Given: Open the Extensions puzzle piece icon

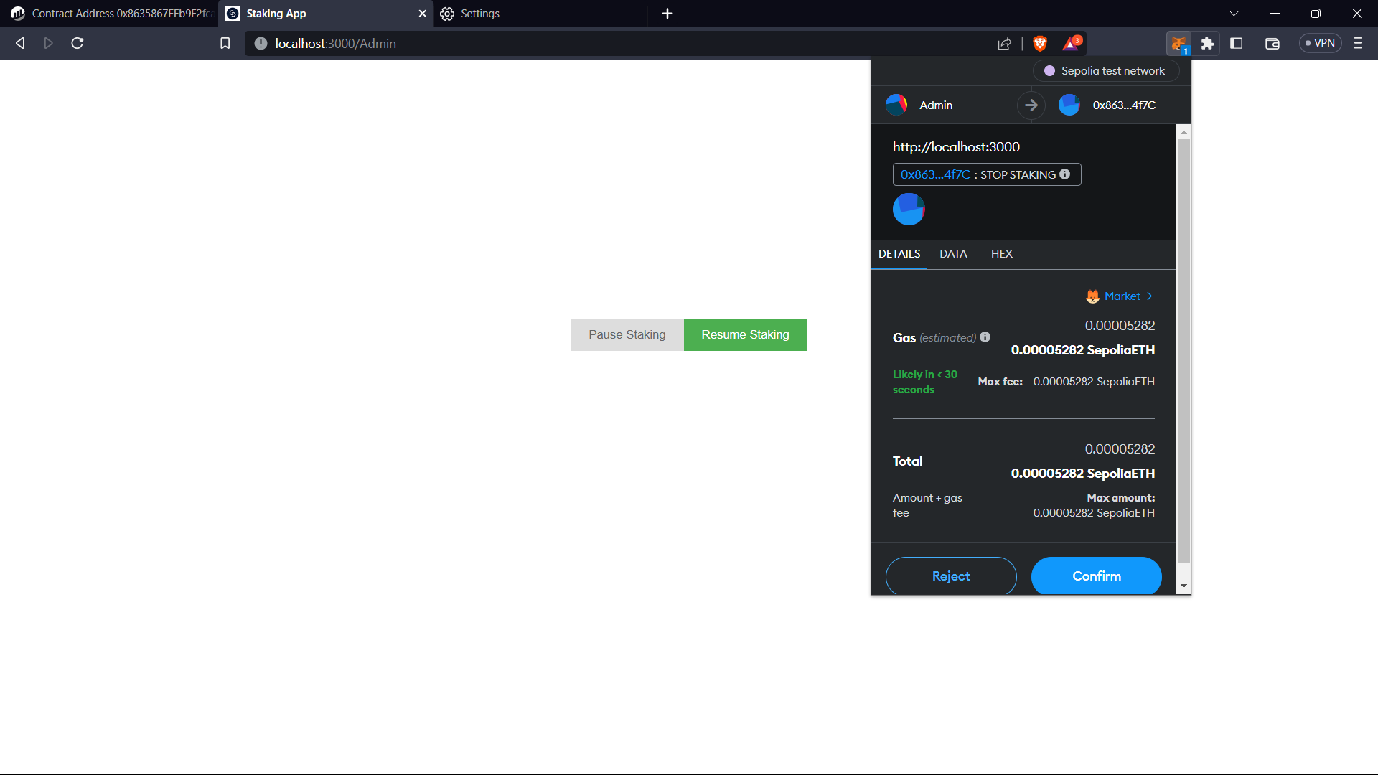Looking at the screenshot, I should [1207, 43].
